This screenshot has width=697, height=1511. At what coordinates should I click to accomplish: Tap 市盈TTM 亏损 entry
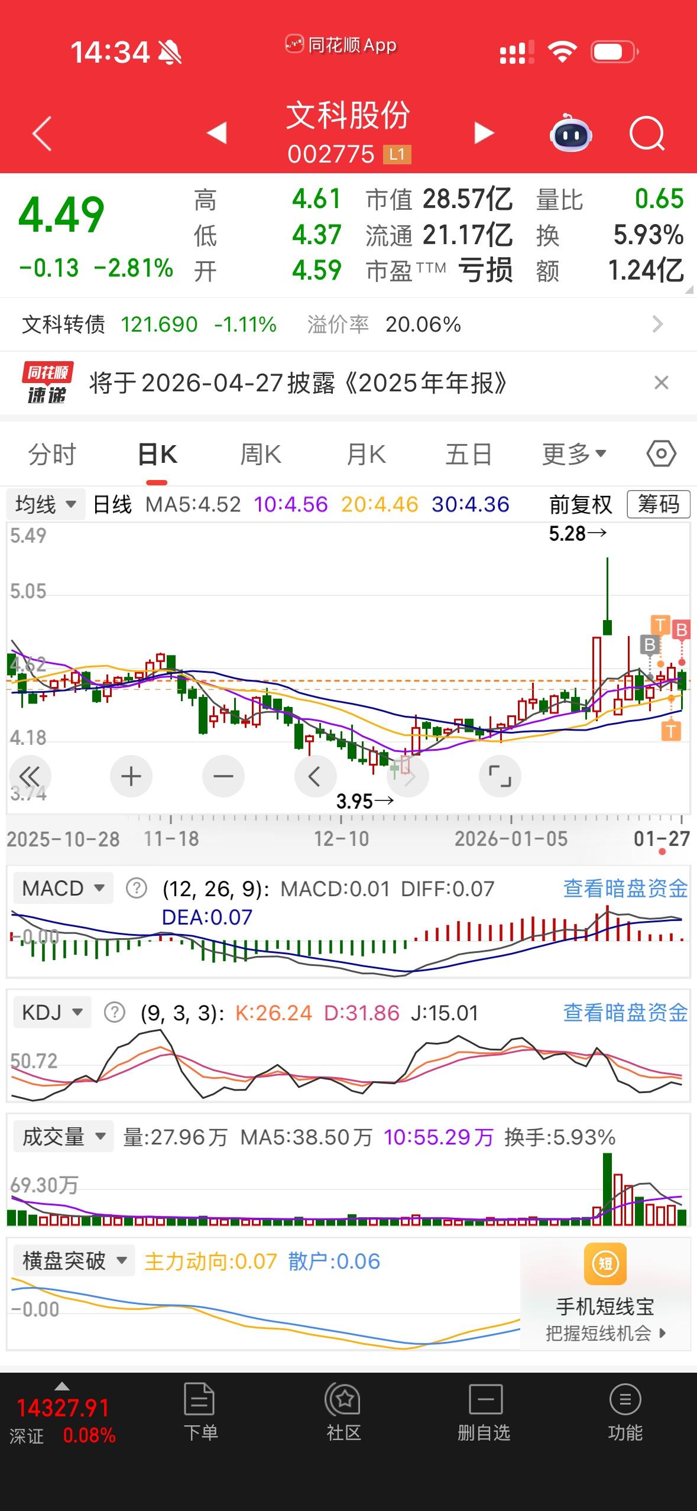[439, 271]
